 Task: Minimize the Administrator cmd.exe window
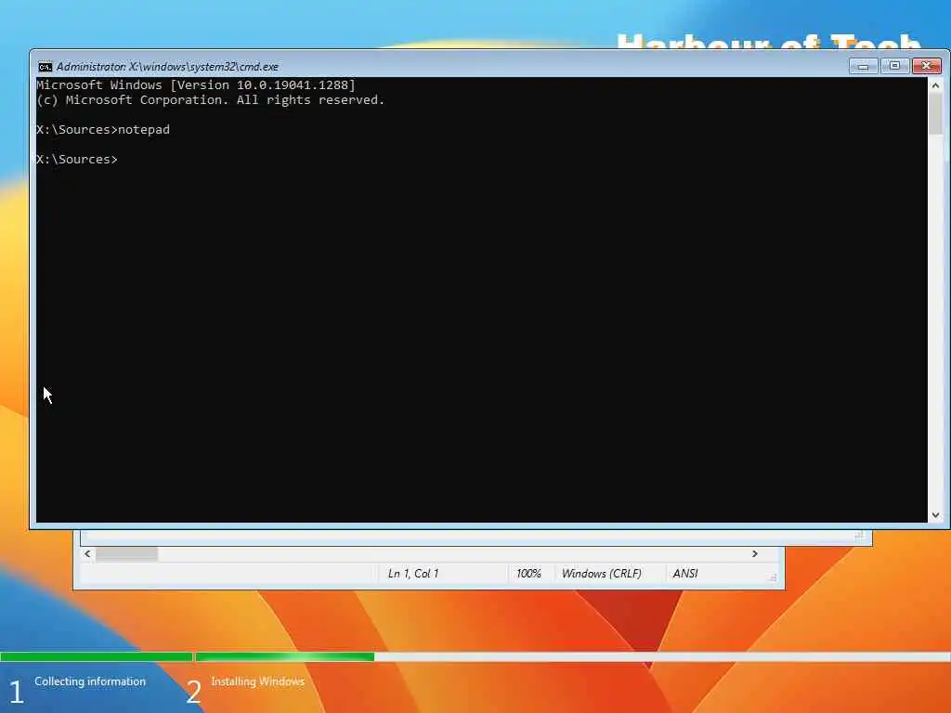coord(863,66)
